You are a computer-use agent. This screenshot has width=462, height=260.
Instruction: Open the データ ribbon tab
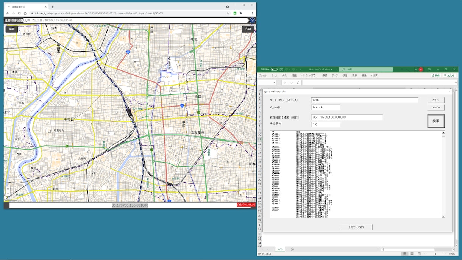point(335,75)
